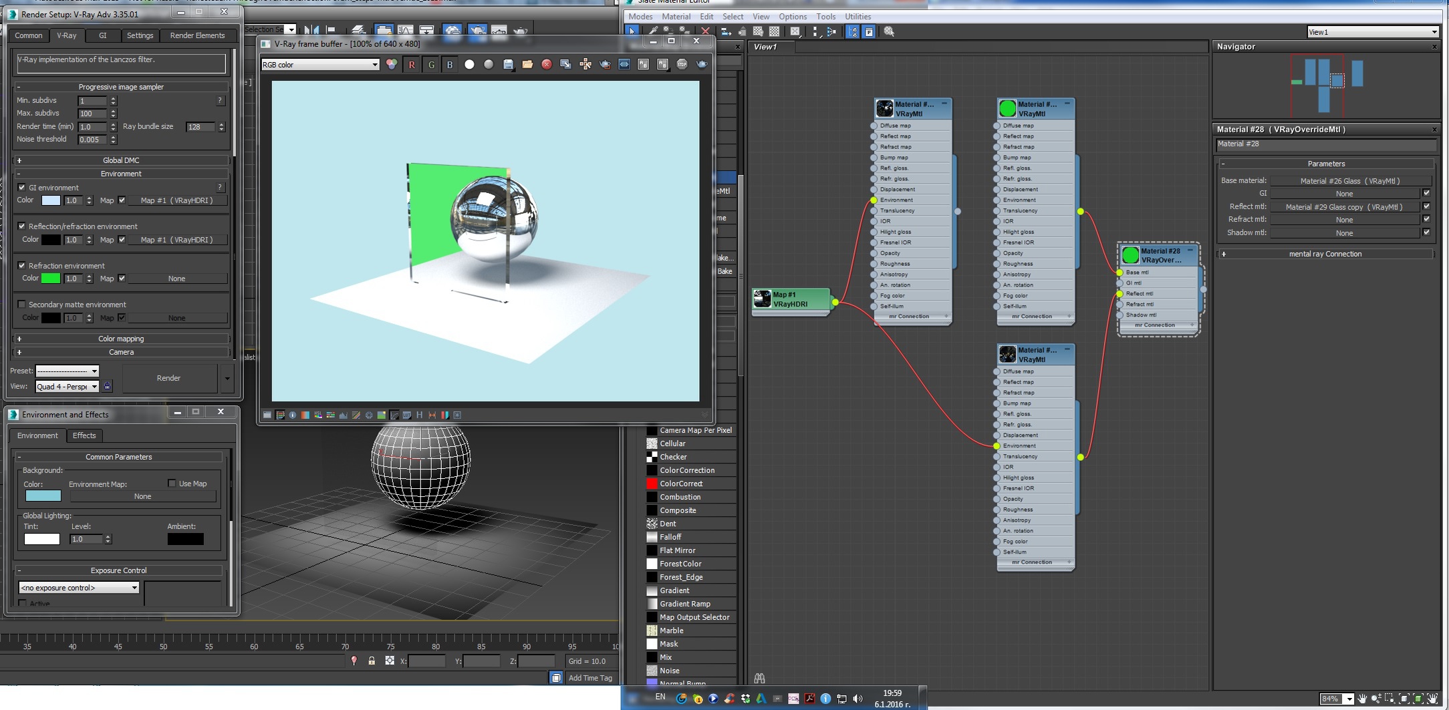The image size is (1449, 710).
Task: Click the lay out children icon in the Slate toolbar
Action: point(831,31)
